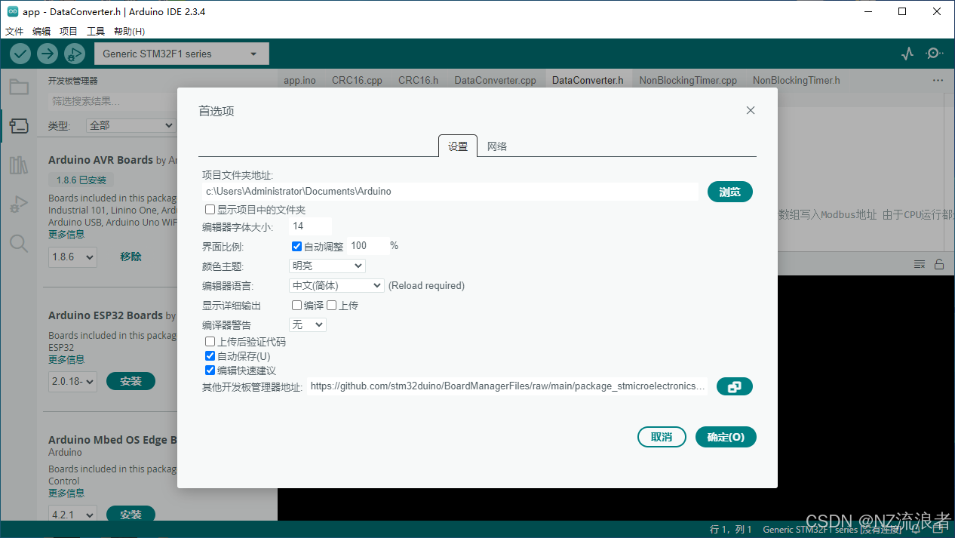Click 安装 for Arduino Mbed OS Edge
Image resolution: width=955 pixels, height=538 pixels.
tap(131, 515)
